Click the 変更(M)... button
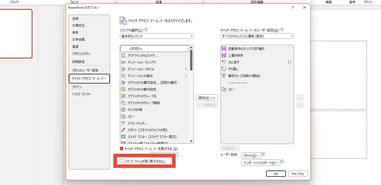The width and height of the screenshot is (381, 185). click(230, 148)
